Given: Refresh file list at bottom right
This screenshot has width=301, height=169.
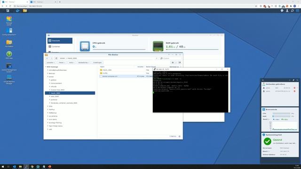Looking at the screenshot, I should tap(180, 137).
